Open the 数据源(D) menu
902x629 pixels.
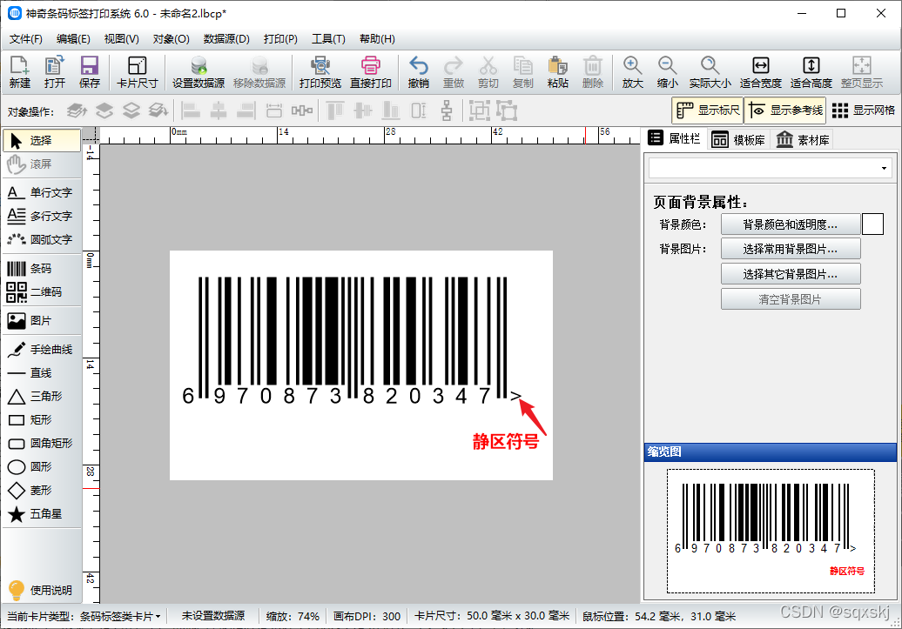coord(226,39)
